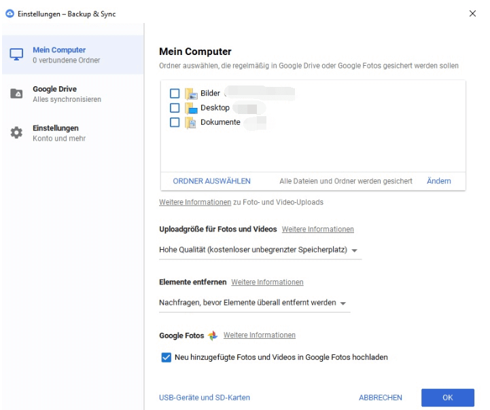Open Weitere Informationen zu Foto- und Video-Uploads link
Viewport: 490px width, 410px height.
[195, 202]
